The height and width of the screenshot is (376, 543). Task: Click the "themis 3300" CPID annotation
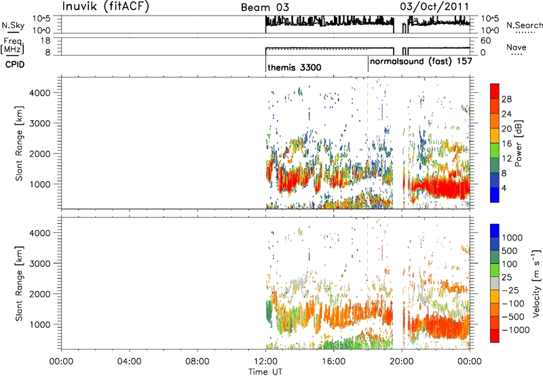click(295, 67)
